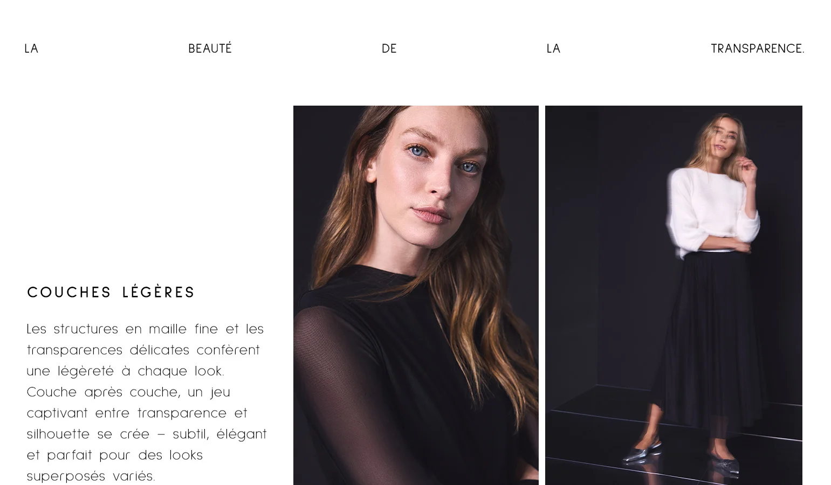Click the text line "Couche après couche, un jeu"

128,392
